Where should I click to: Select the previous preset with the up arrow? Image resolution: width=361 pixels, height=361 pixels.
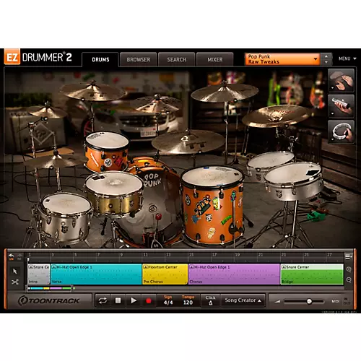(x=326, y=56)
